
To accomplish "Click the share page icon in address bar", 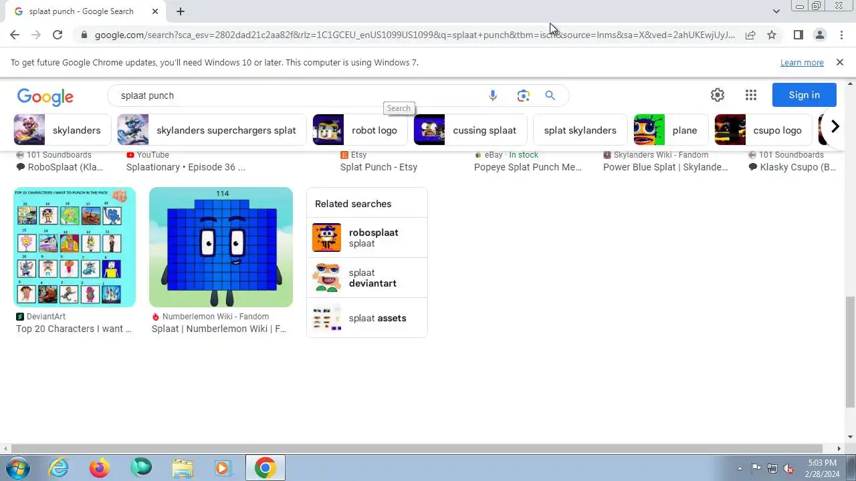I will [750, 35].
